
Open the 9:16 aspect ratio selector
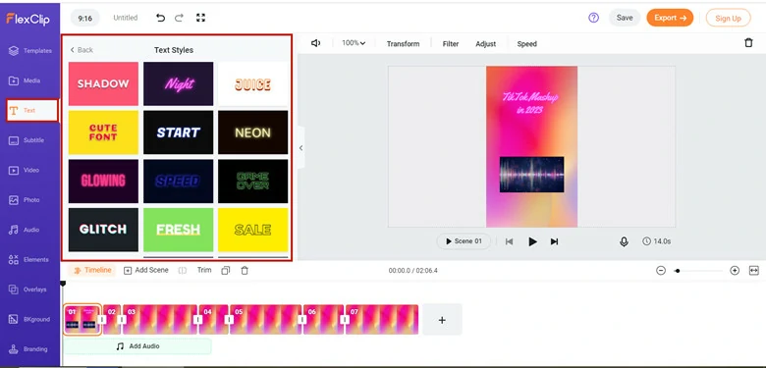pyautogui.click(x=85, y=18)
